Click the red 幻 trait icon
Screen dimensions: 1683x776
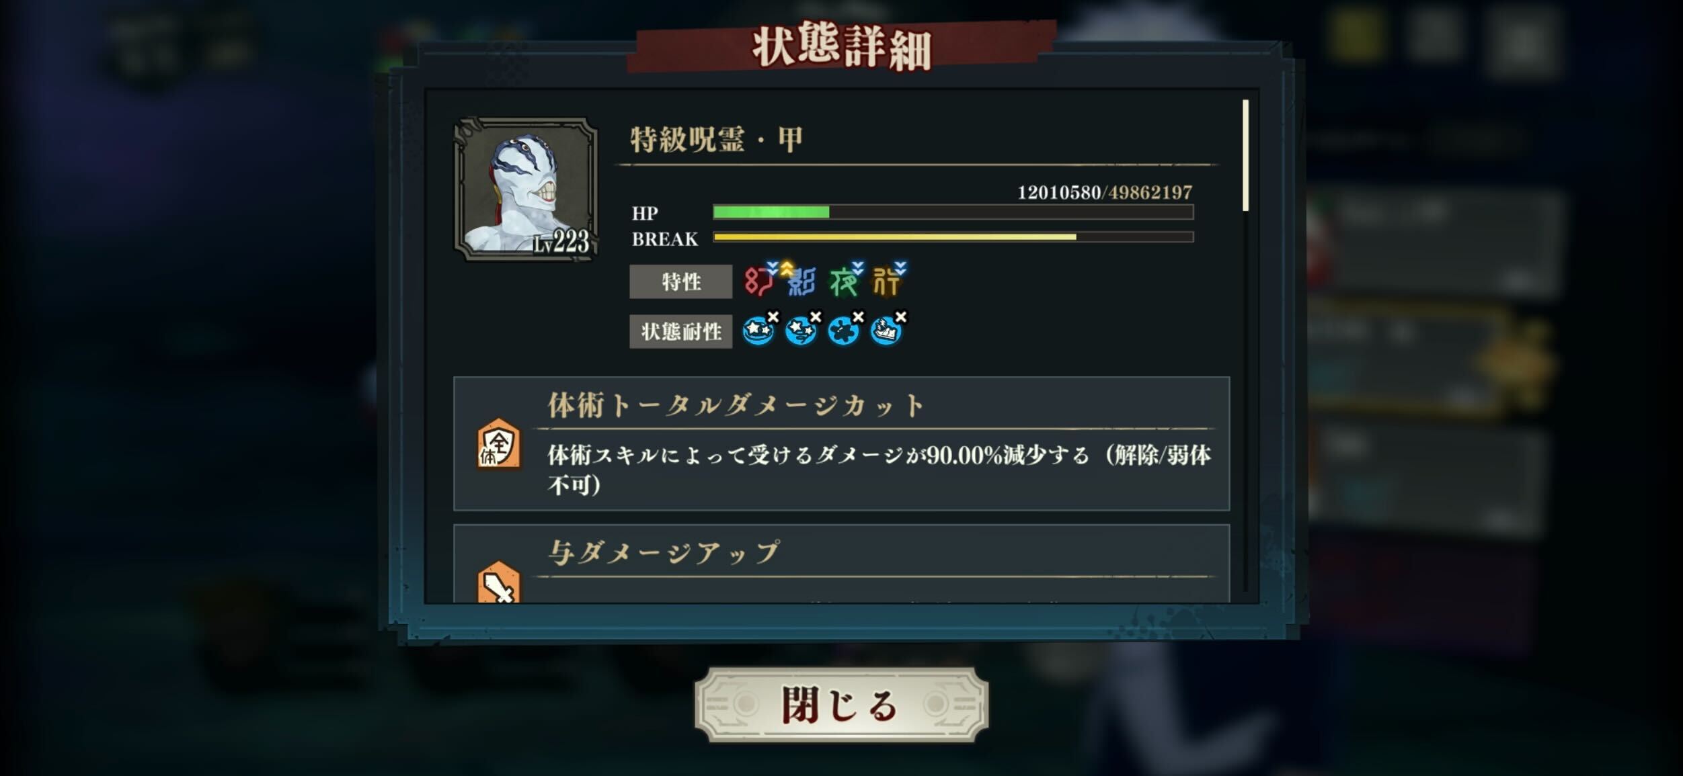click(760, 280)
